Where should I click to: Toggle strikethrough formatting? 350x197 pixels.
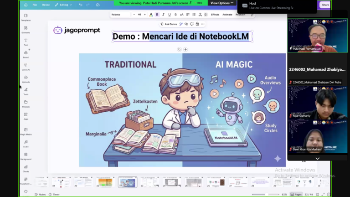pos(175,15)
